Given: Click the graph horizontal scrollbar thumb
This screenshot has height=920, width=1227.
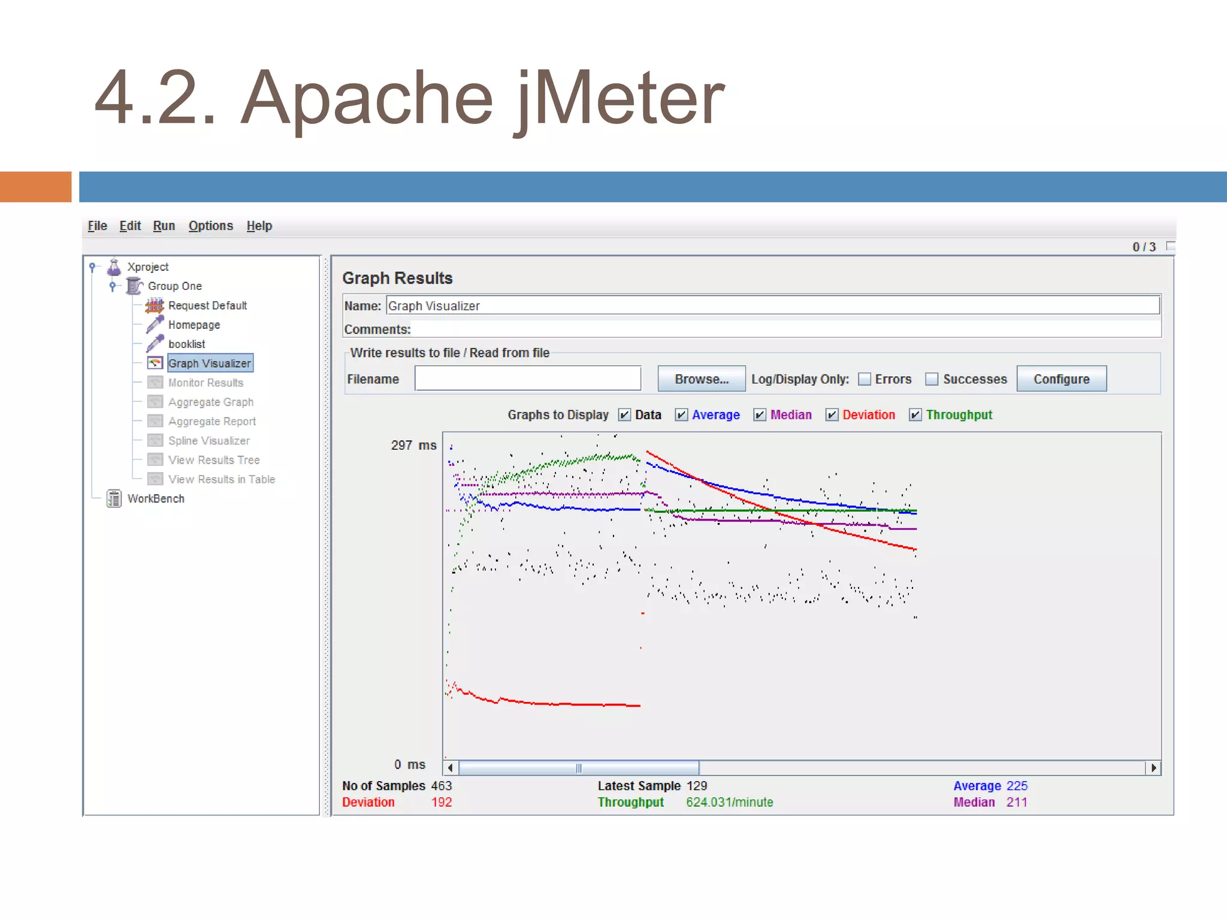Looking at the screenshot, I should point(579,768).
